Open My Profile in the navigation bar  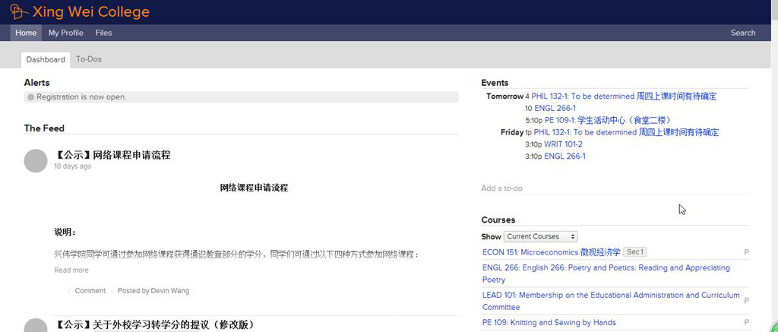(66, 33)
